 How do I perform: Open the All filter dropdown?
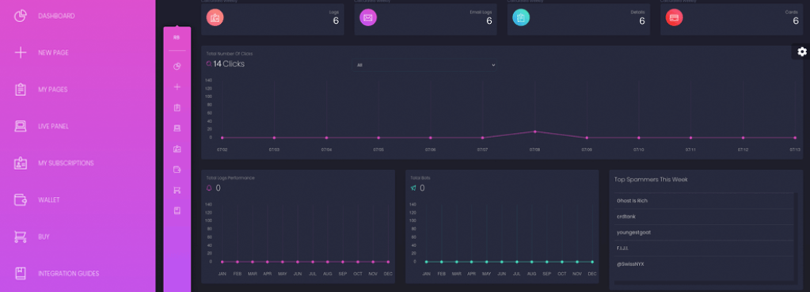point(425,65)
